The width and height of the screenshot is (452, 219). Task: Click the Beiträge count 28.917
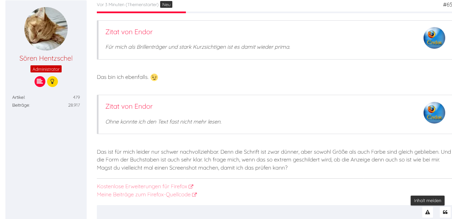[74, 105]
